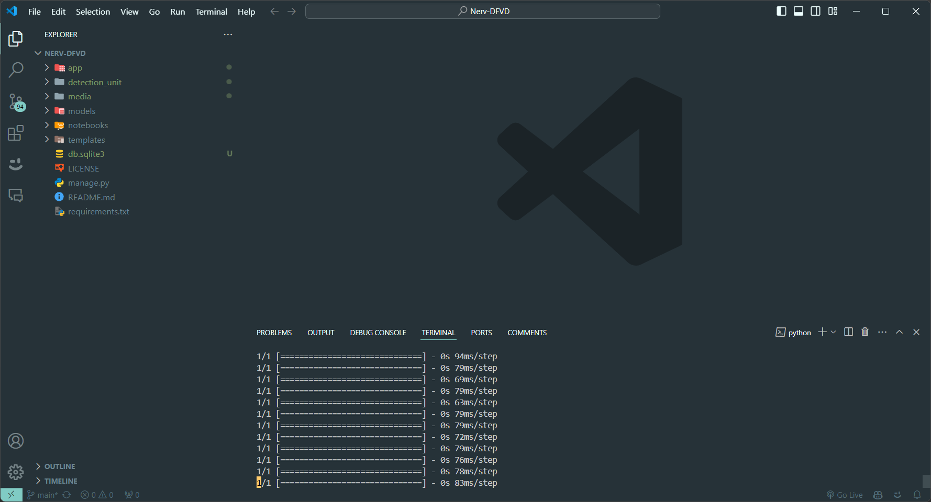931x502 pixels.
Task: Open the Explorer view in the activity bar
Action: [16, 39]
